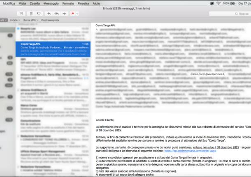Image resolution: width=251 pixels, height=177 pixels.
Task: Archive the selected message
Action: click(21, 14)
